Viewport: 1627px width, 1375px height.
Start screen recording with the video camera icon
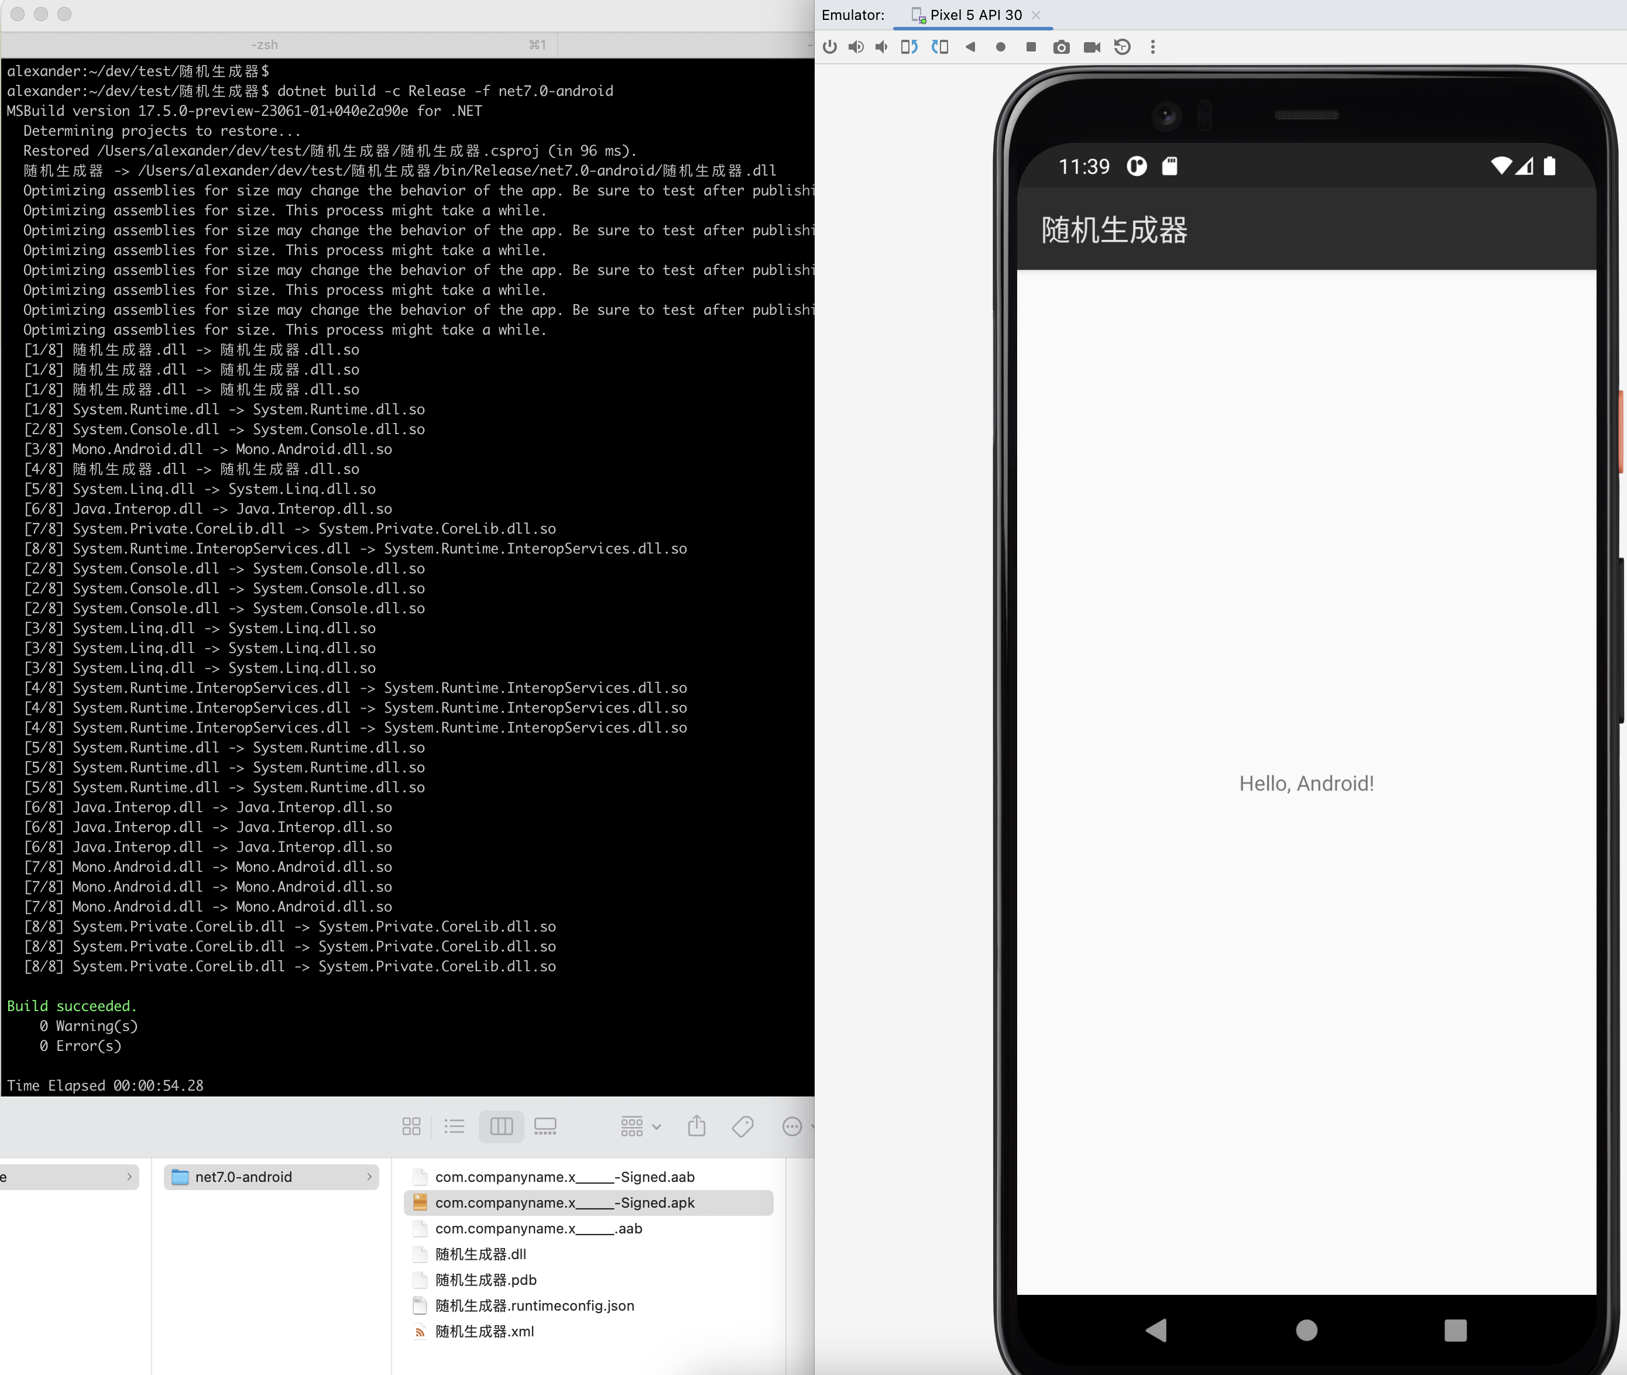pos(1091,47)
